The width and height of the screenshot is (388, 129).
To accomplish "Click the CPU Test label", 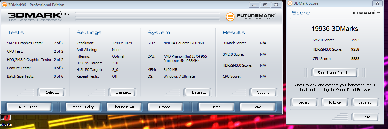I will tap(15, 51).
